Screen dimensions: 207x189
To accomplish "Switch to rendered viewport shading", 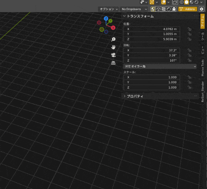I will coord(196,2).
